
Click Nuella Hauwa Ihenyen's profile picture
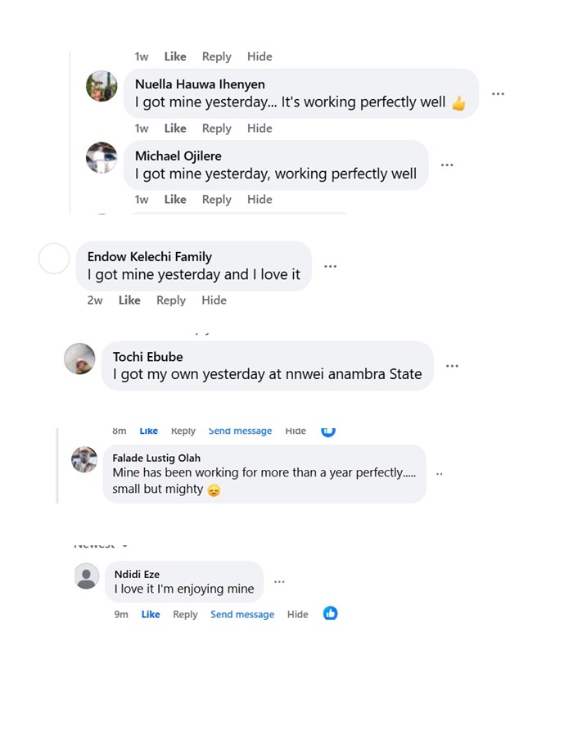[102, 86]
